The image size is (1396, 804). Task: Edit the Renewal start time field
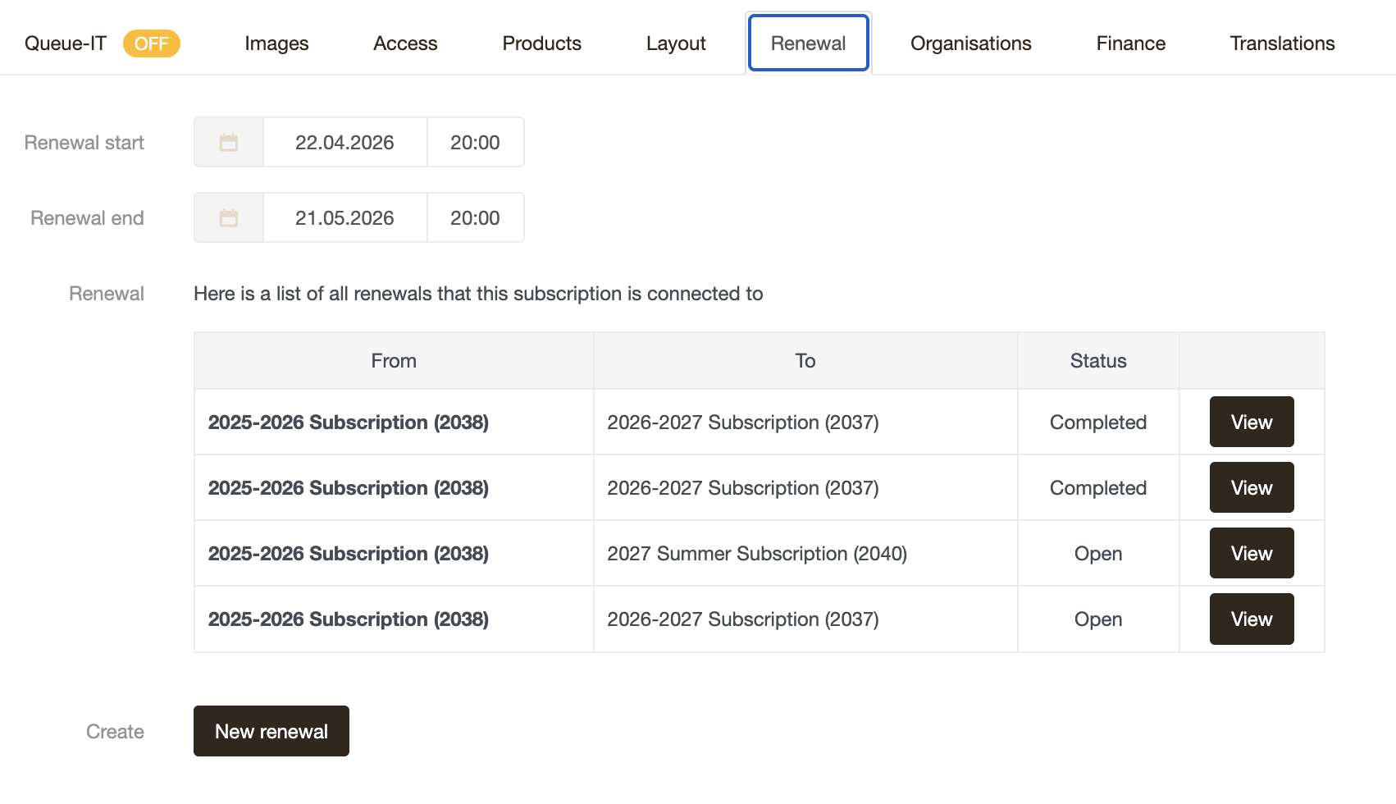point(476,143)
